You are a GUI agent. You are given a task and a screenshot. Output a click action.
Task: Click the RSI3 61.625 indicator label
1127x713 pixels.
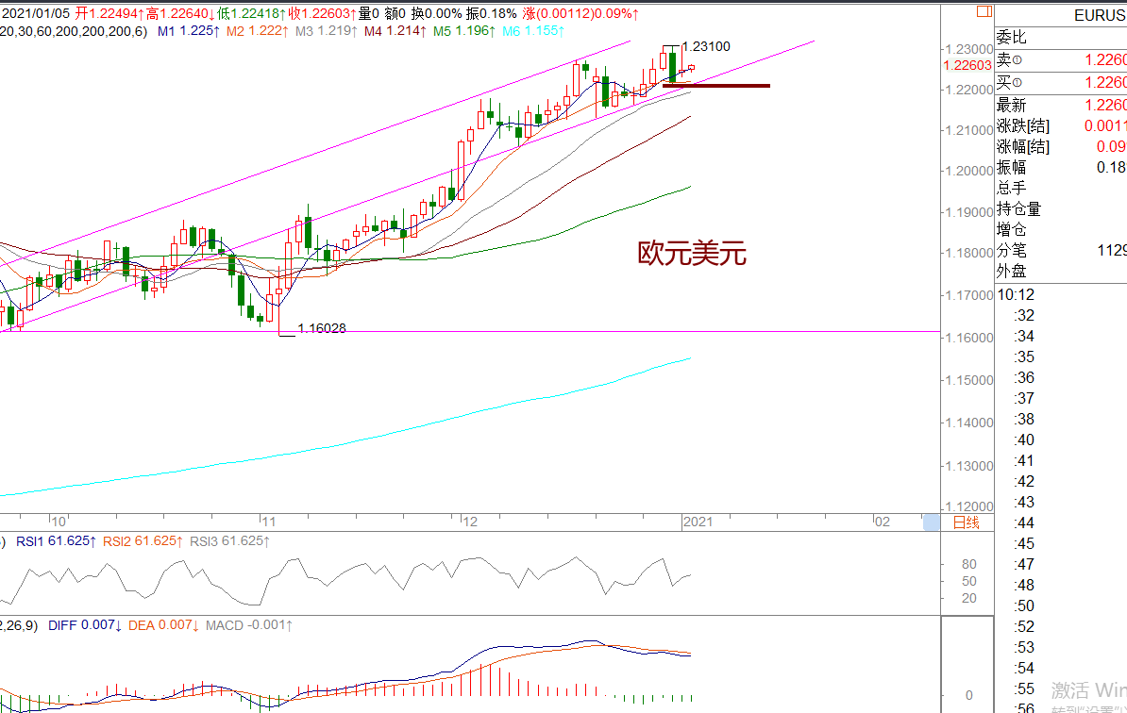(229, 541)
